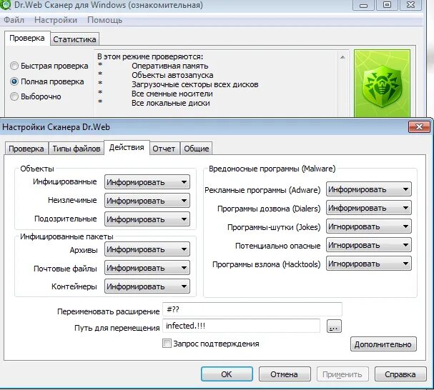Select the Полная проверка radio button
434x390 pixels.
pos(14,81)
